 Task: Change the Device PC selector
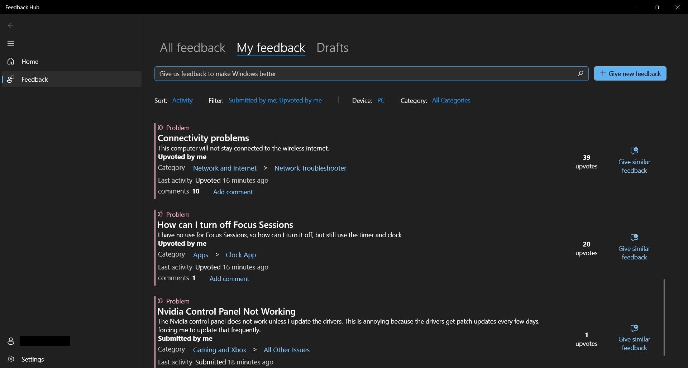[x=381, y=100]
